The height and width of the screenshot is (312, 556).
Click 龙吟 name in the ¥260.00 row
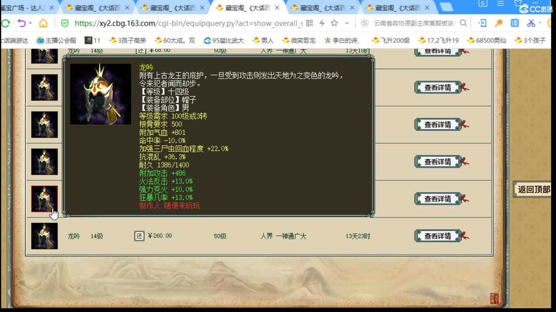74,236
